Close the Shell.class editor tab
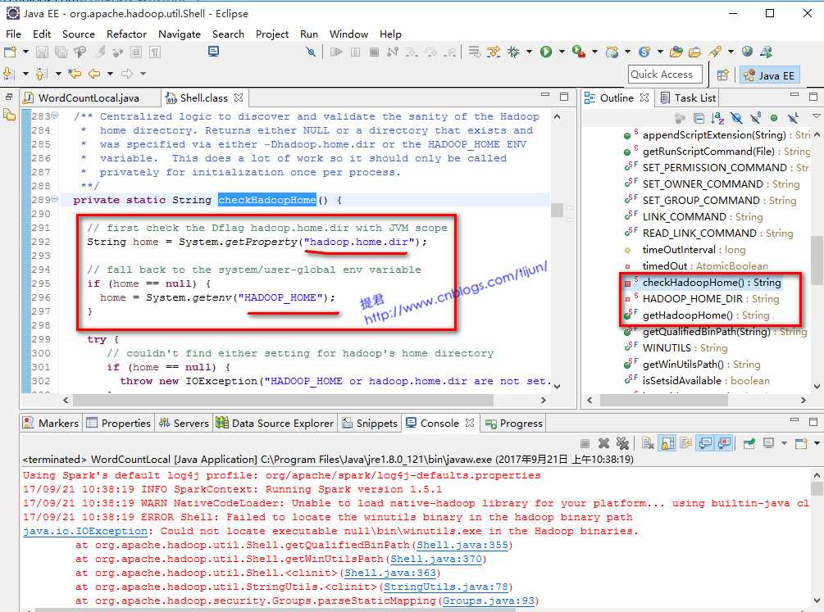The height and width of the screenshot is (612, 824). click(239, 97)
